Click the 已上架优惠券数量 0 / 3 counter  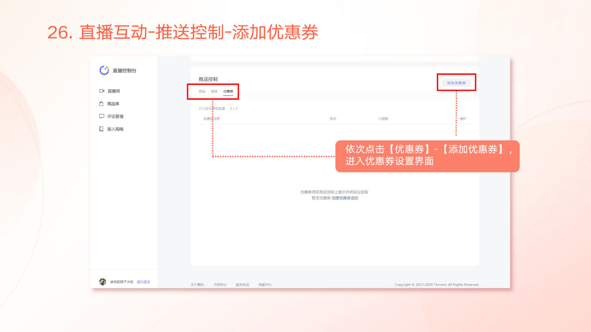pos(218,108)
